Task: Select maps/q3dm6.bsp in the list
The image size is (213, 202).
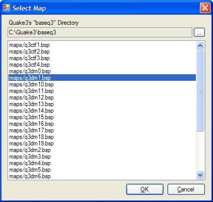Action: click(102, 176)
